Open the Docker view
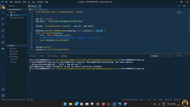Screen dimensions: 190x107 tap(3, 48)
